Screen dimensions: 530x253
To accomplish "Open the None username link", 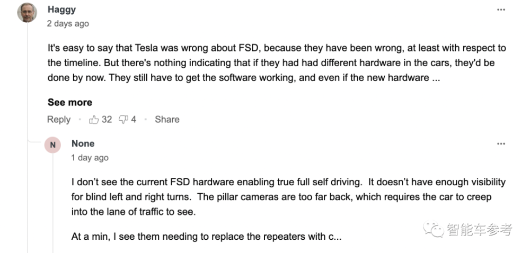I will click(x=83, y=144).
